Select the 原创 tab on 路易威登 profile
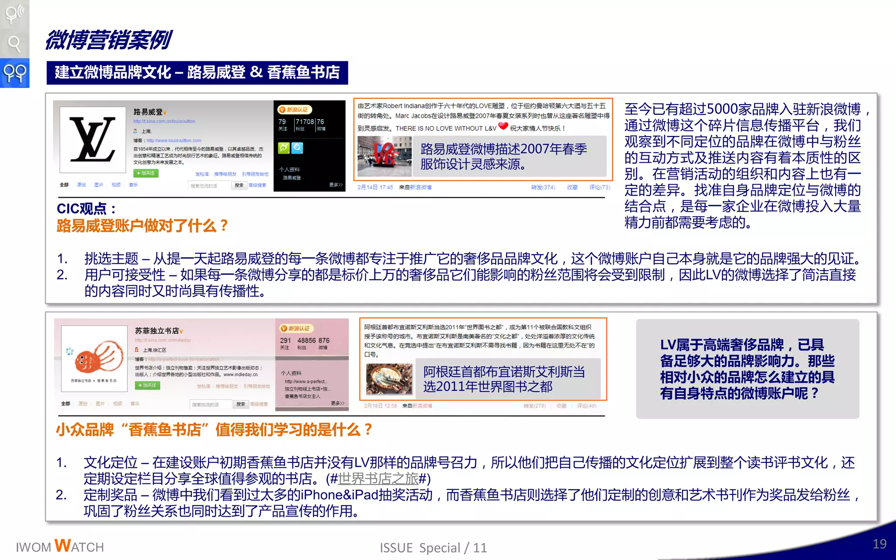 [81, 185]
